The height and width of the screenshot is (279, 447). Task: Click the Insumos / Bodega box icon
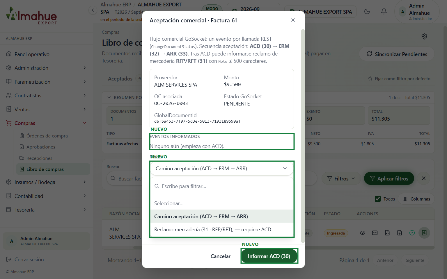[x=9, y=182]
